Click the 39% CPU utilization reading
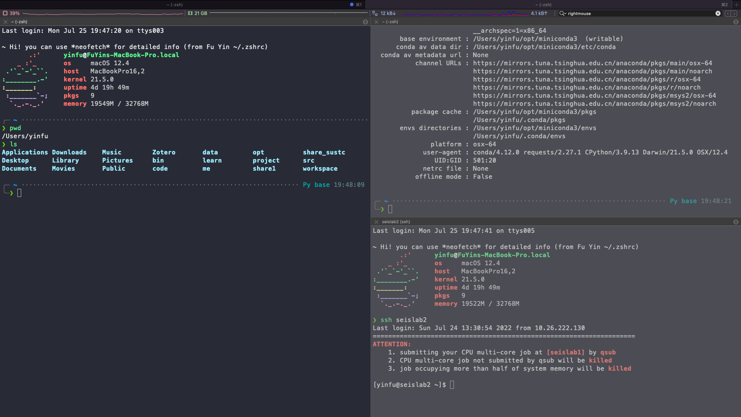 (x=15, y=13)
